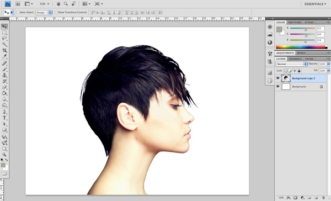Select the Eyedropper tool
The width and height of the screenshot is (331, 201).
pyautogui.click(x=4, y=56)
